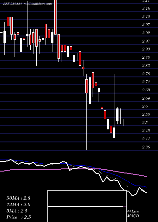Click the 2.69 price axis label
This screenshot has height=222, width=158.
146,90
